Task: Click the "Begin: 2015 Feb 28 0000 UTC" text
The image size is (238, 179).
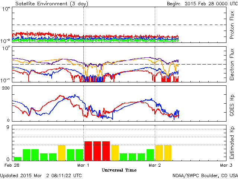Action: tap(202, 4)
